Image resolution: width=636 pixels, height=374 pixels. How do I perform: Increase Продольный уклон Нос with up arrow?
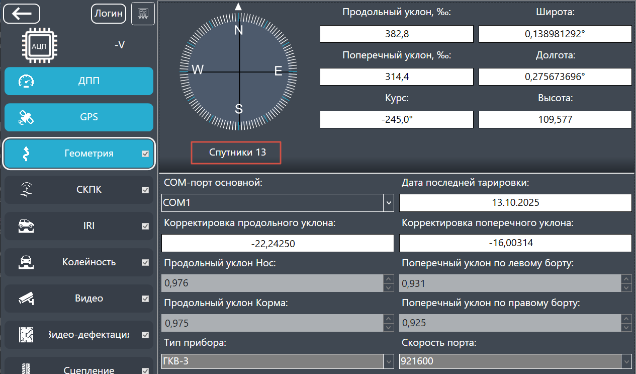388,279
